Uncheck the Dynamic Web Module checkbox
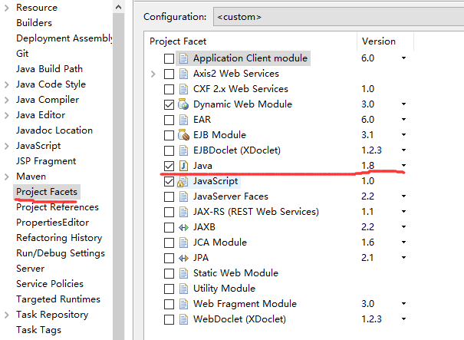 169,104
